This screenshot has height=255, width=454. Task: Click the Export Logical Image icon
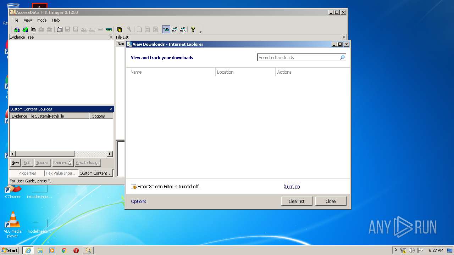76,29
